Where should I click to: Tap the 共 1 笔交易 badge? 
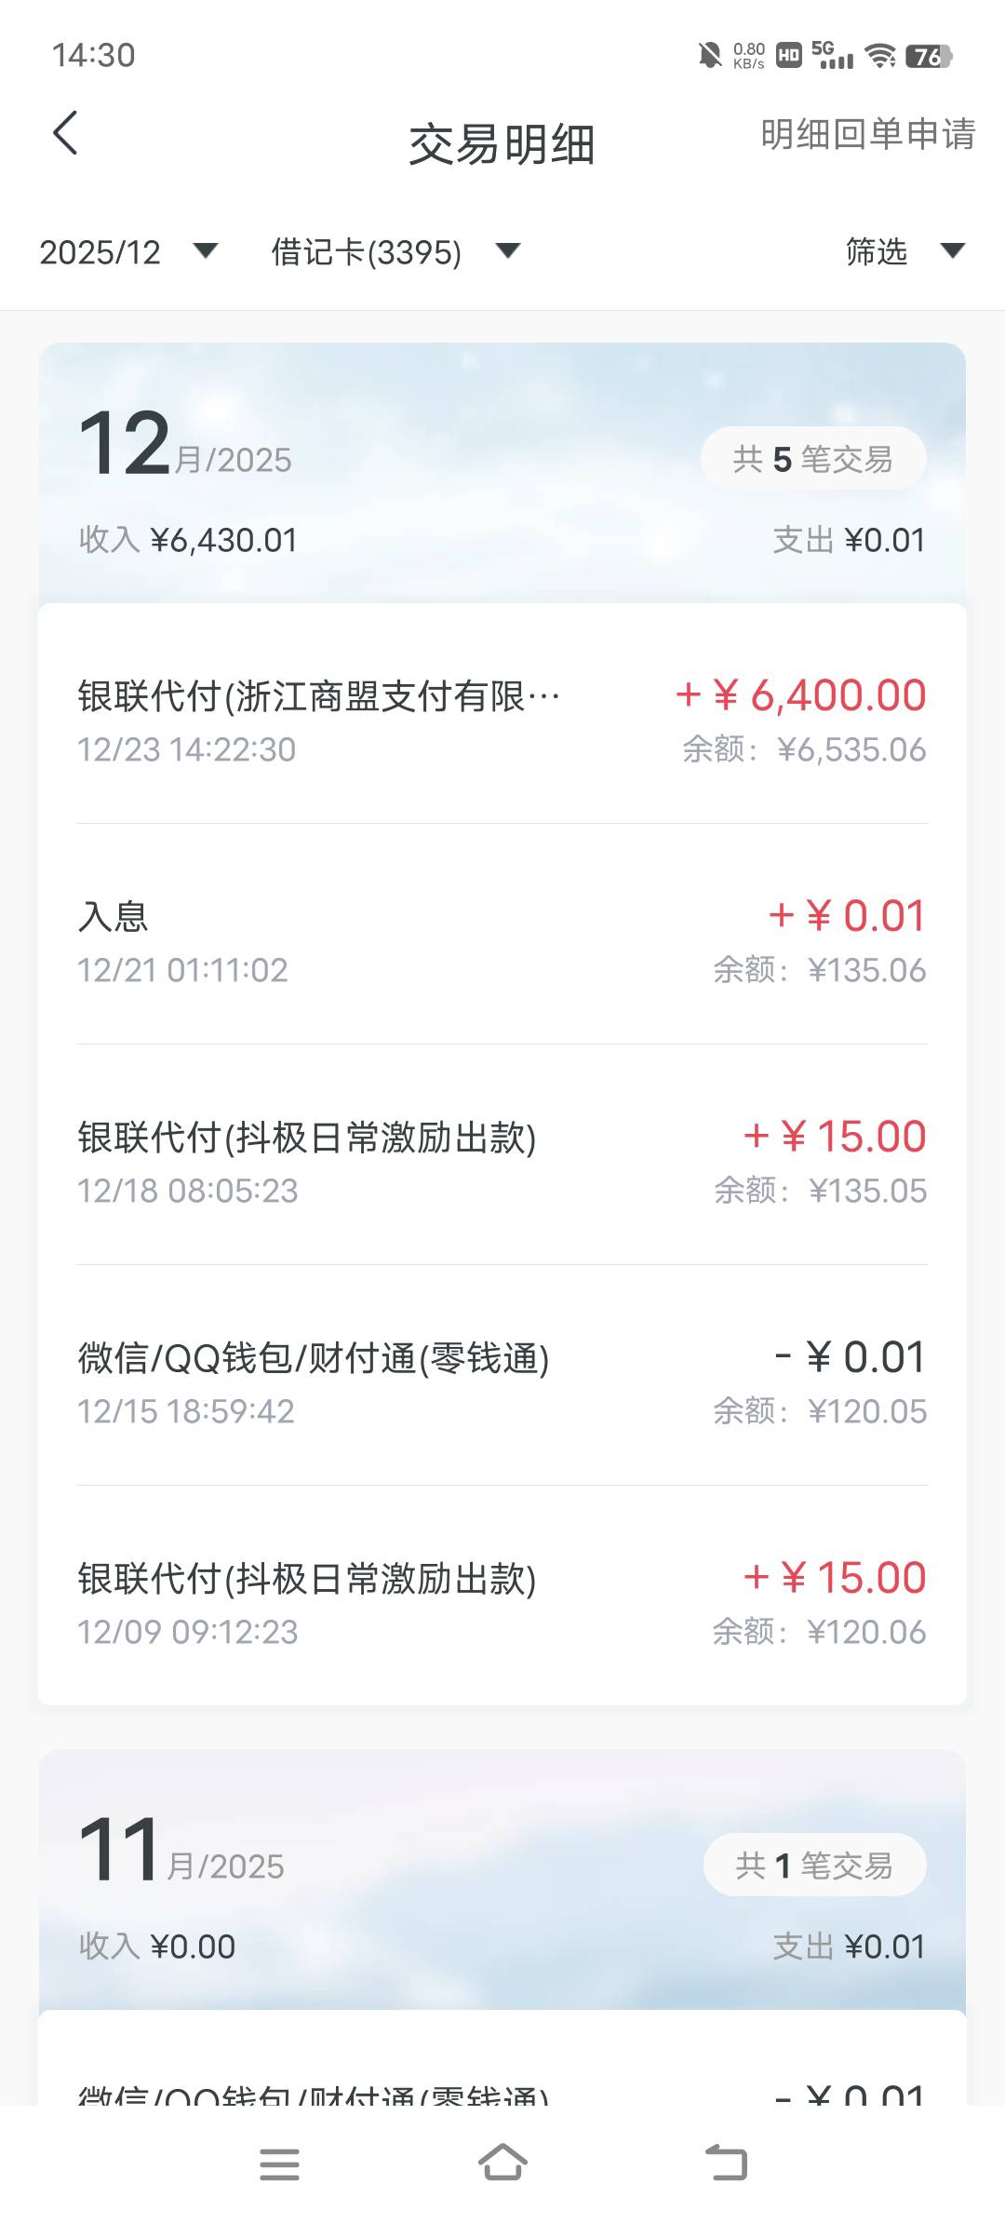(x=814, y=1865)
